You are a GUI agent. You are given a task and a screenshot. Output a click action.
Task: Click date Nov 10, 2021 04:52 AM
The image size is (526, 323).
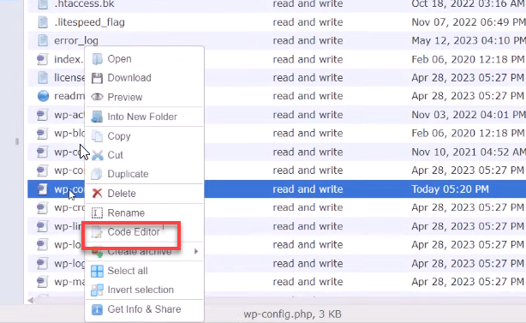click(x=469, y=152)
